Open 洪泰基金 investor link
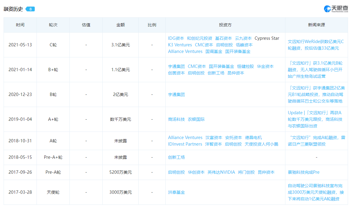 click(176, 192)
